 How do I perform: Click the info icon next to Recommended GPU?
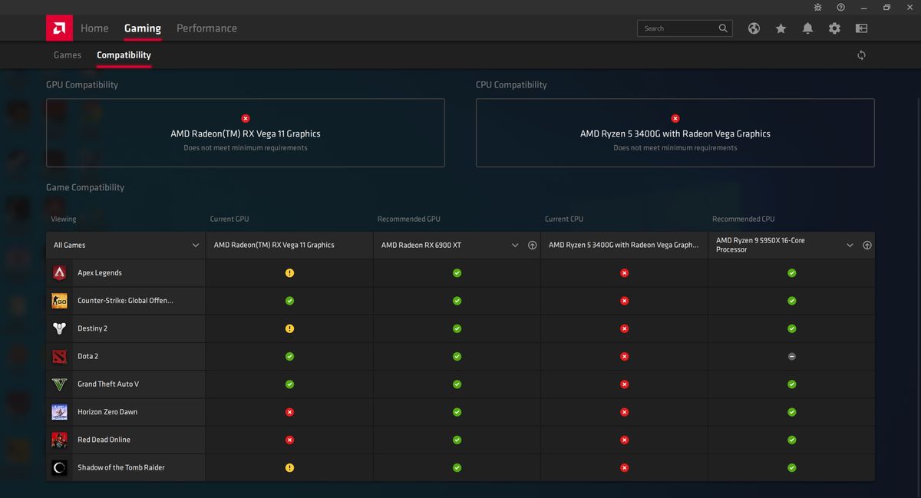pyautogui.click(x=532, y=245)
